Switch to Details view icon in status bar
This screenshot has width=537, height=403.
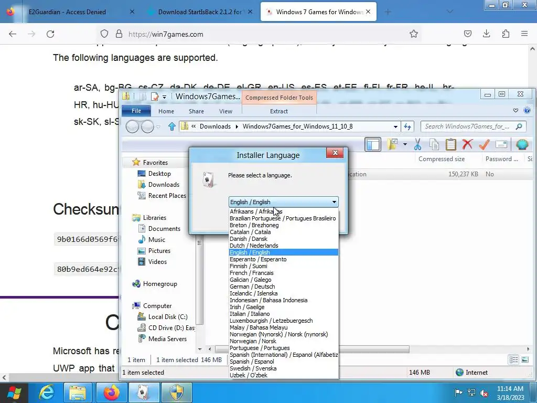513,359
